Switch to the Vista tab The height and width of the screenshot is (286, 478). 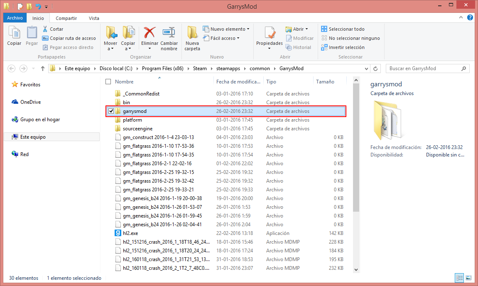coord(94,18)
